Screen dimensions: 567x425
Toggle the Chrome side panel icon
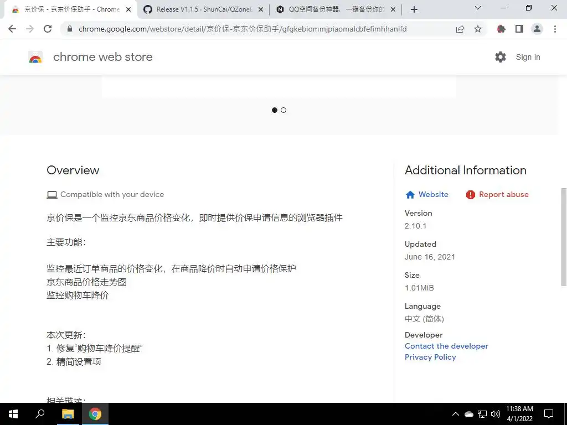pyautogui.click(x=519, y=29)
